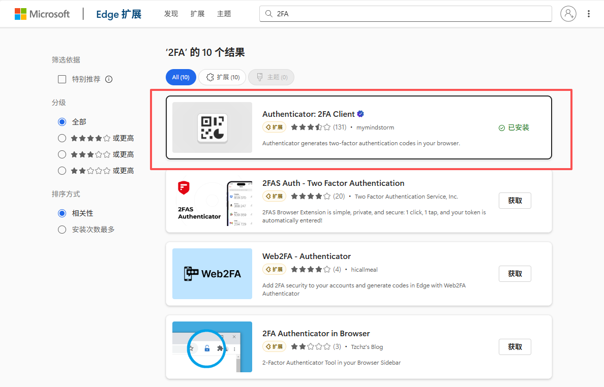
Task: Click the Microsoft logo in header
Action: [x=42, y=14]
